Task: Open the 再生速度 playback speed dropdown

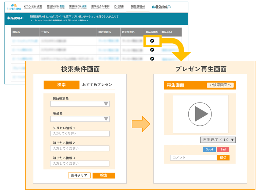Action: tap(218, 140)
